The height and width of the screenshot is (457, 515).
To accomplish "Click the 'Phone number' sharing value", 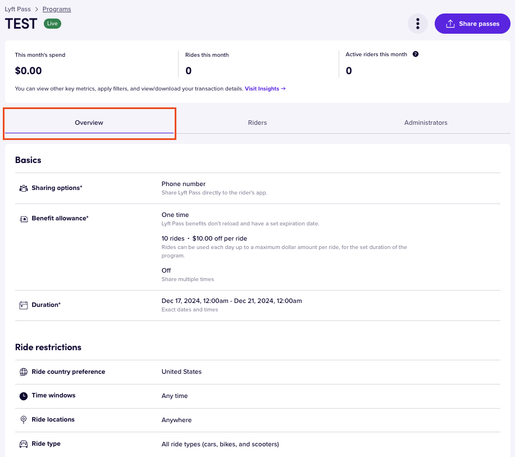I will 183,184.
